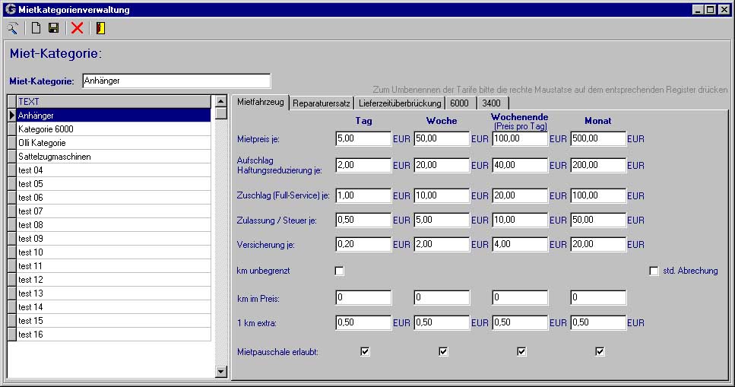Image resolution: width=735 pixels, height=387 pixels.
Task: Delete the category with the red X
Action: pyautogui.click(x=77, y=28)
